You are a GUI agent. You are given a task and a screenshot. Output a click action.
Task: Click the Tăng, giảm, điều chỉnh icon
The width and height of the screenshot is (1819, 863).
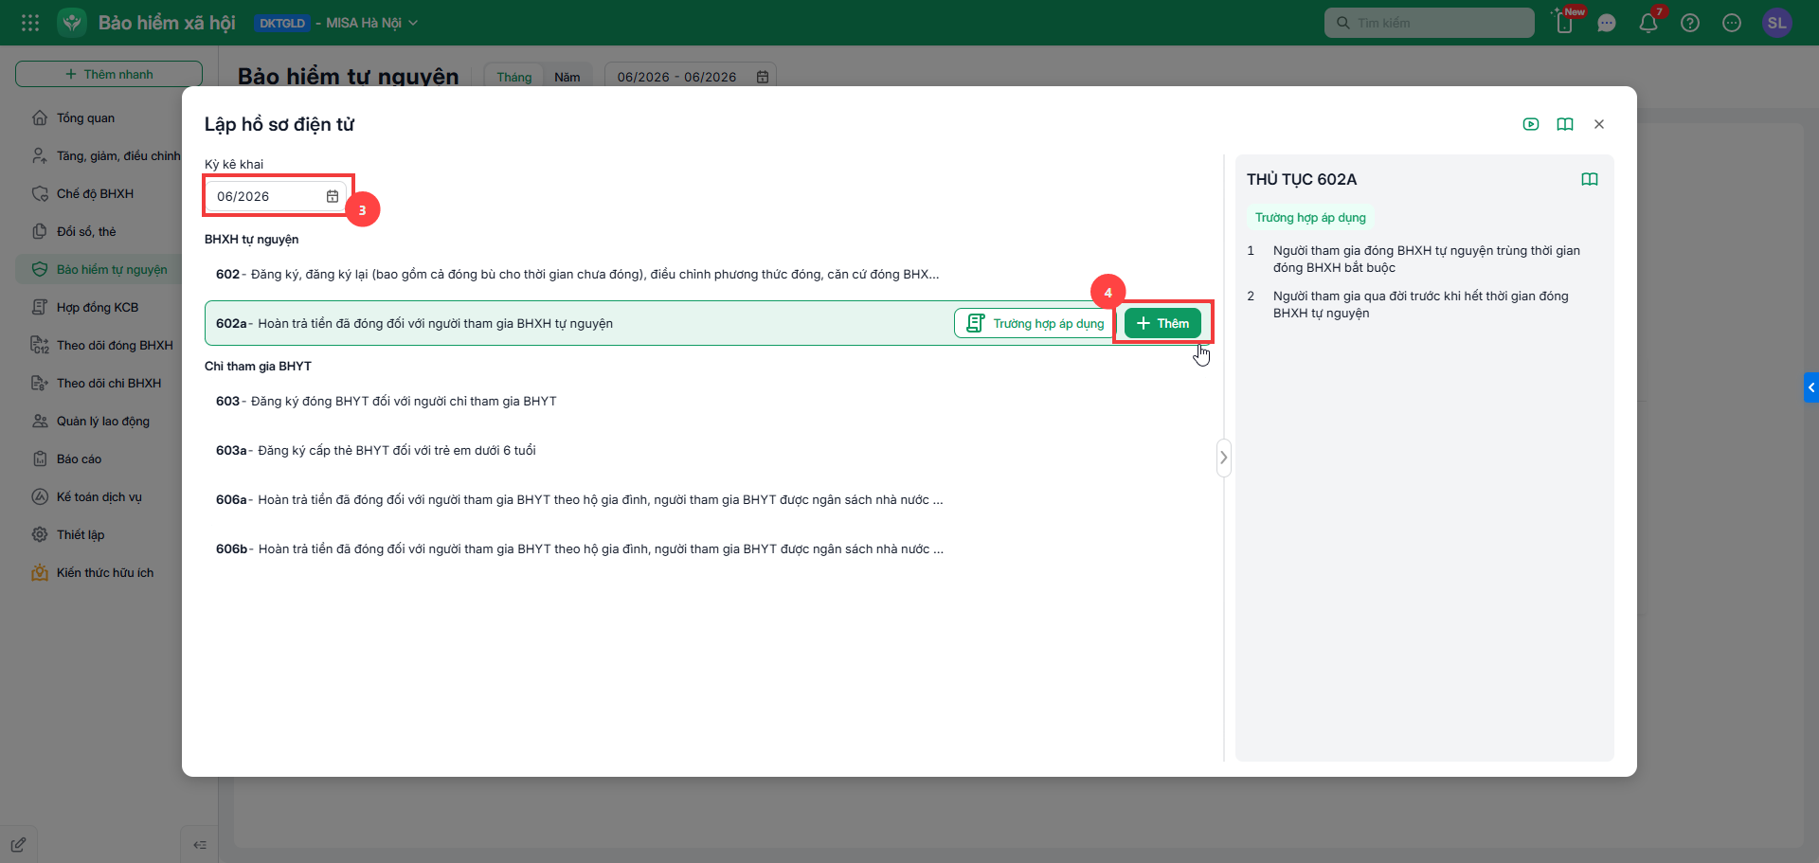coord(40,156)
